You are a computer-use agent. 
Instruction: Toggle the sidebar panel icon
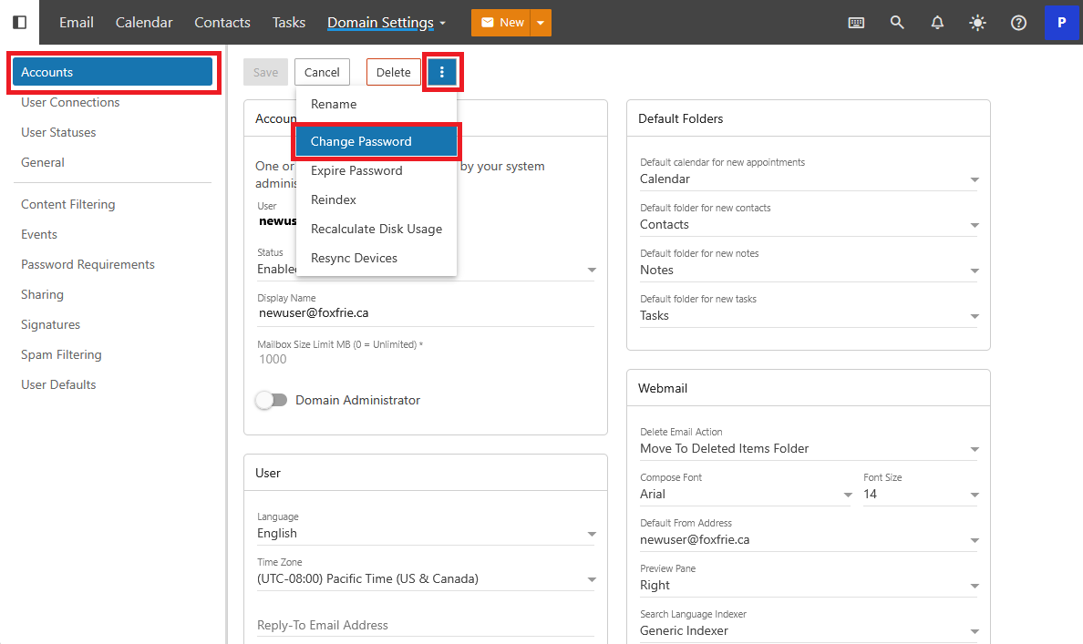pyautogui.click(x=19, y=22)
